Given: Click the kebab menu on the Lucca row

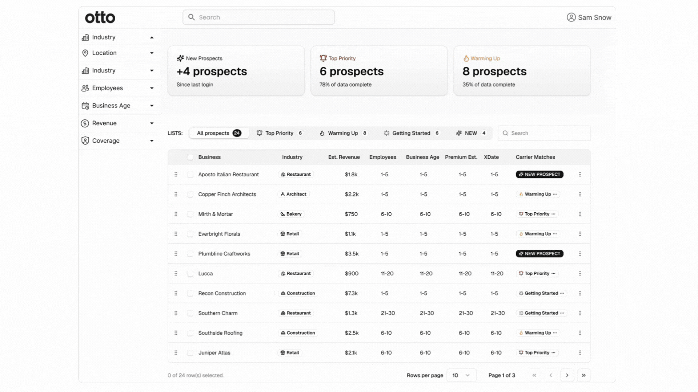Looking at the screenshot, I should pyautogui.click(x=580, y=274).
